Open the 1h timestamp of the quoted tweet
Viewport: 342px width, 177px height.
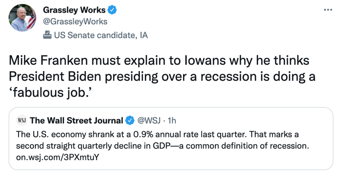click(172, 120)
